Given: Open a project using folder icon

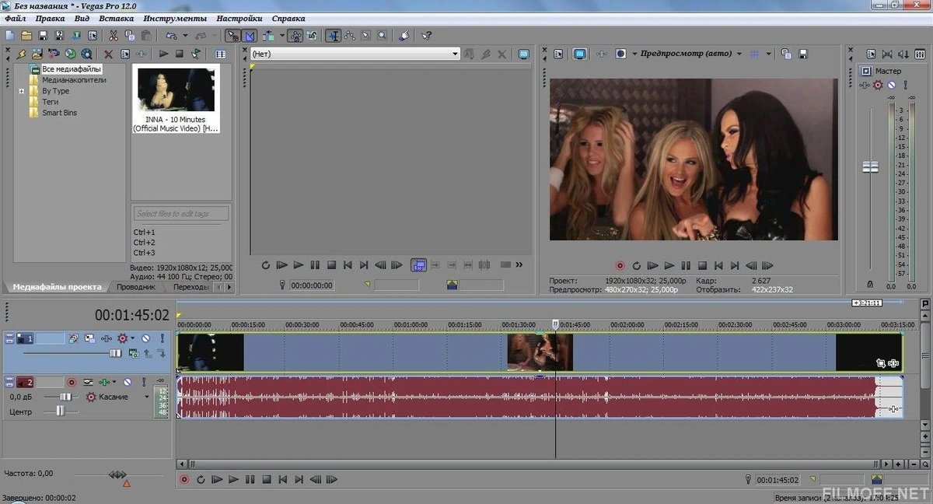Looking at the screenshot, I should click(x=26, y=35).
